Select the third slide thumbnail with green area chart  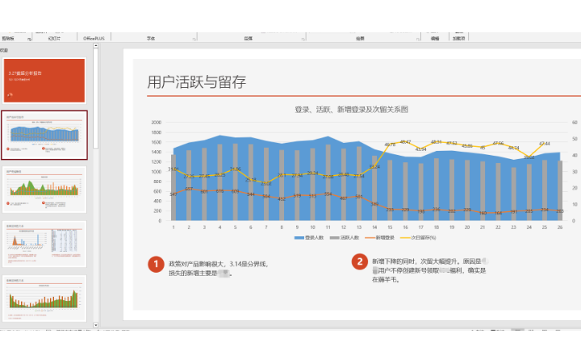[x=44, y=190]
